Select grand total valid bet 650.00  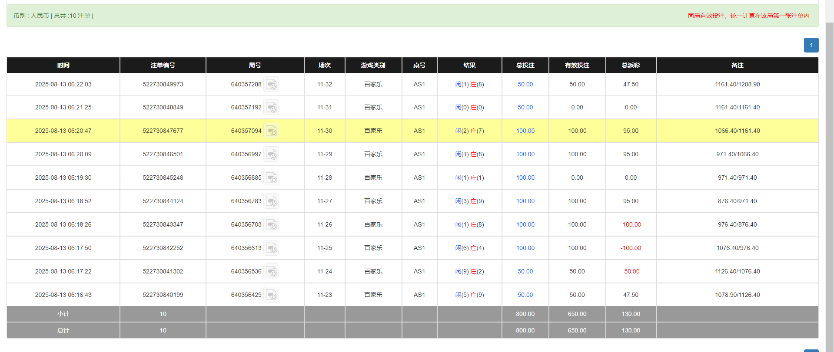577,330
